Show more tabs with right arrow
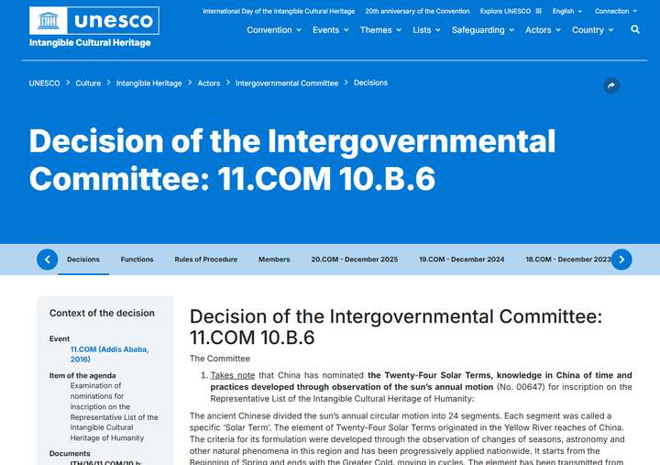Screen dimensions: 660x465 point(621,260)
